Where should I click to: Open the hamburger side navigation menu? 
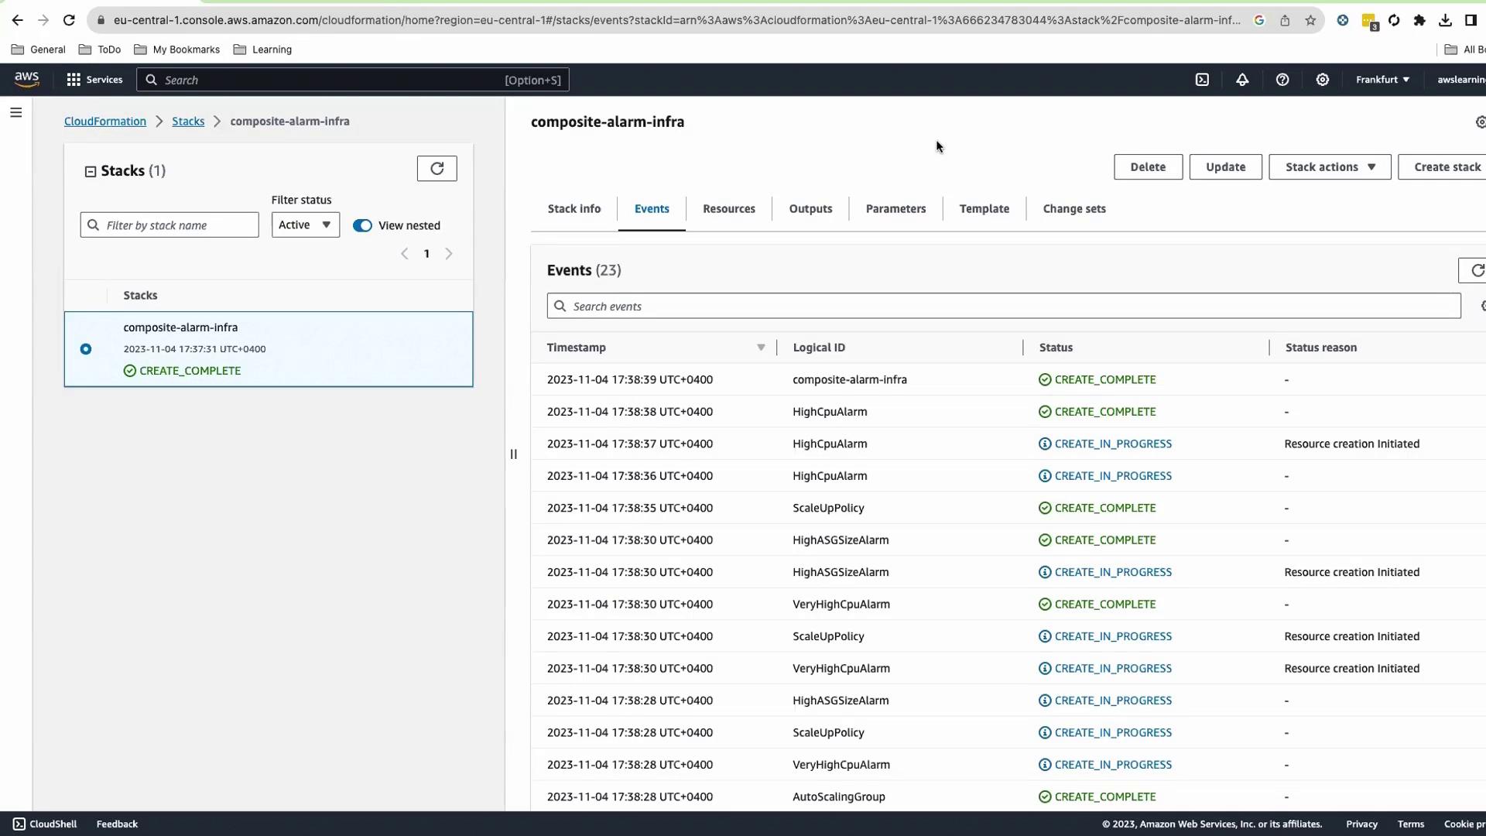pos(15,113)
